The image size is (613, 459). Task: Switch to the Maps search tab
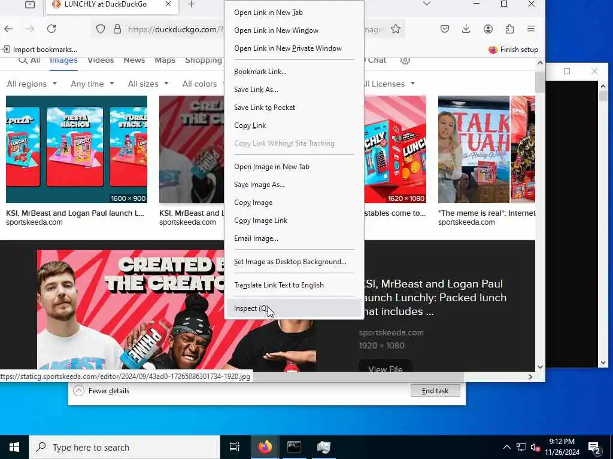[165, 60]
